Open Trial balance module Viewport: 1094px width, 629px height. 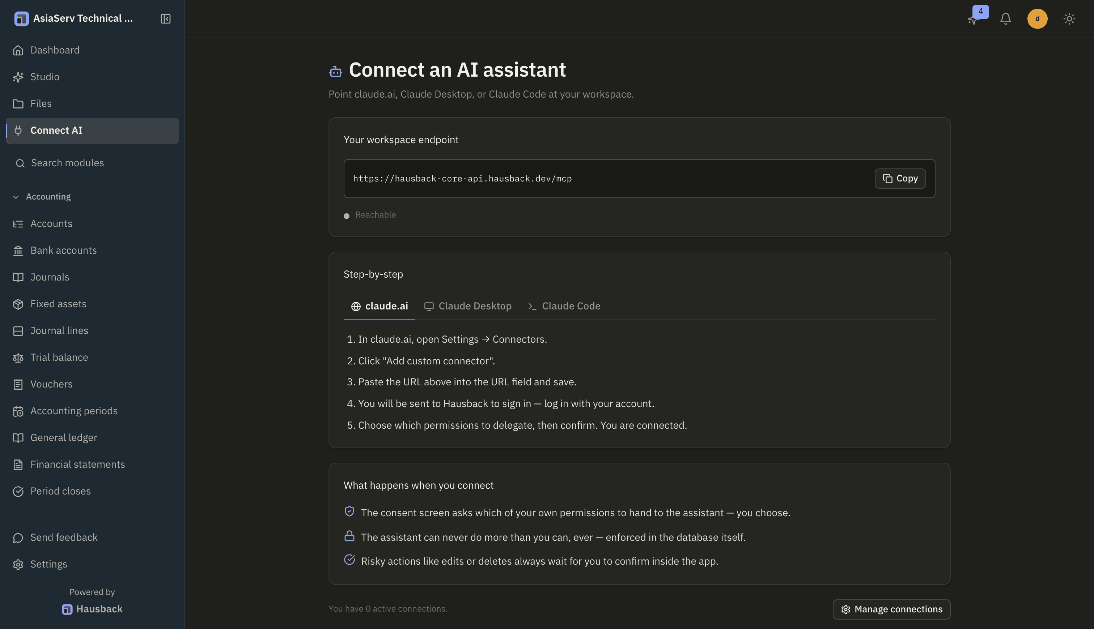coord(92,358)
